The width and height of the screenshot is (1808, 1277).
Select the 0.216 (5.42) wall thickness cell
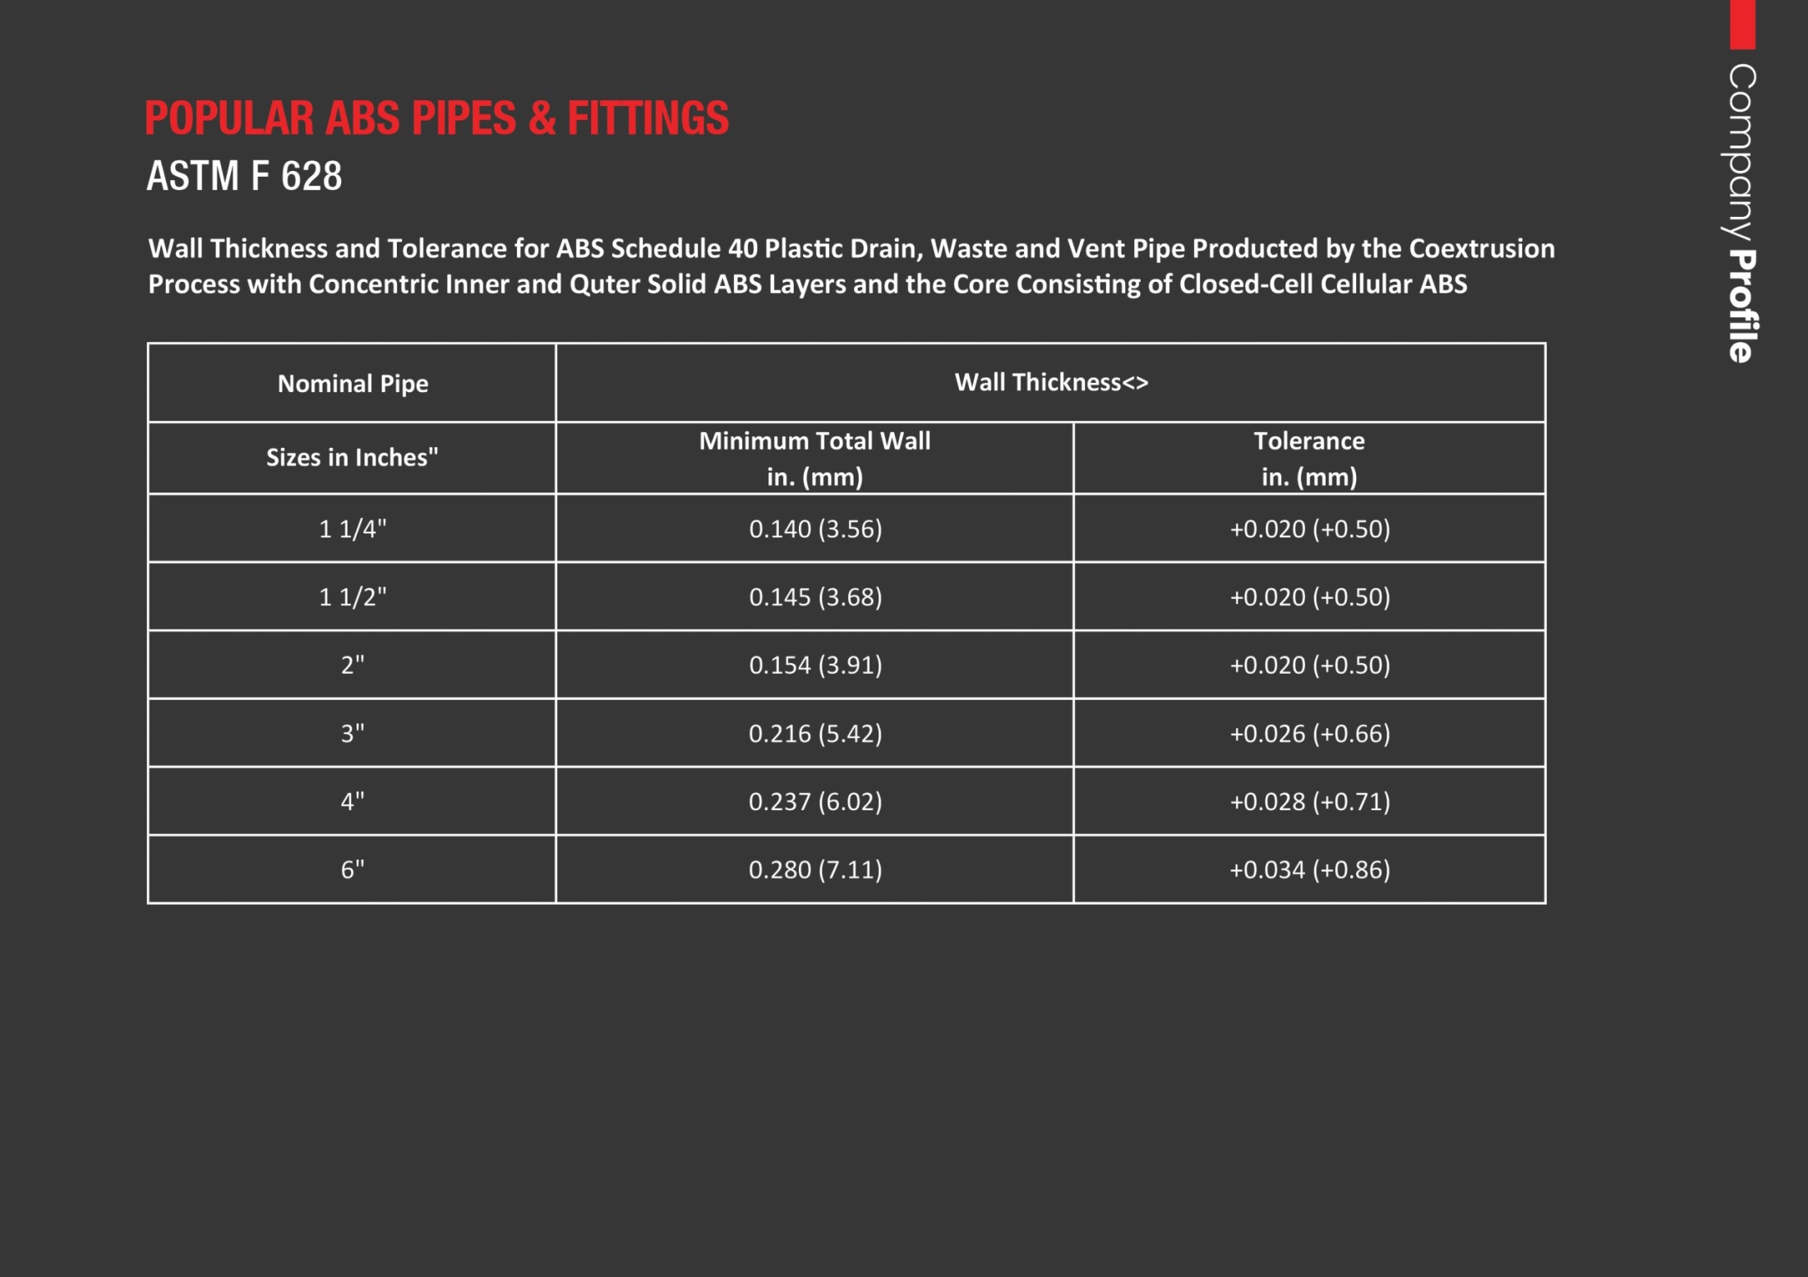pos(815,733)
